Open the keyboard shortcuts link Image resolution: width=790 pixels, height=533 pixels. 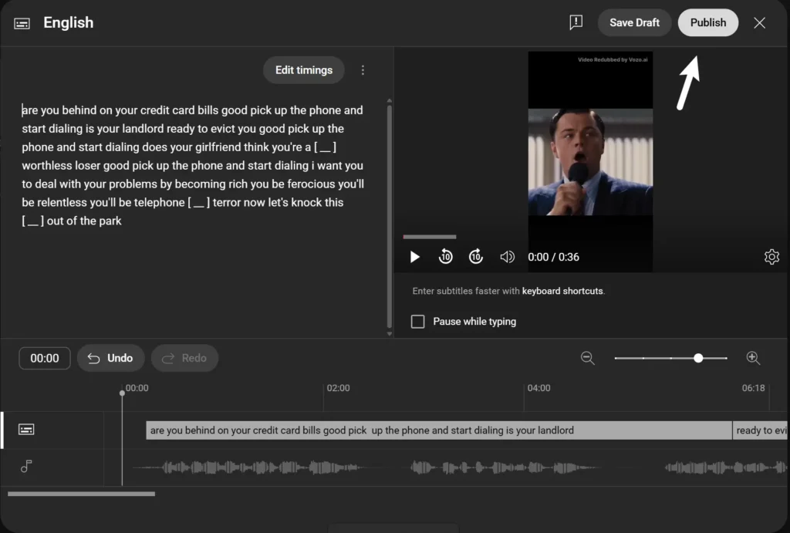pos(562,292)
